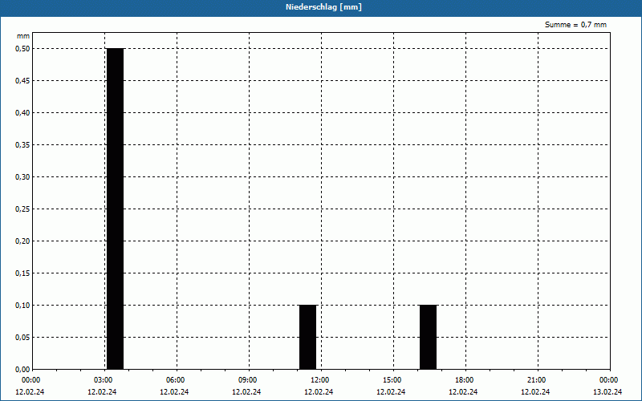The width and height of the screenshot is (642, 401).
Task: Click the 18:00 time axis label
Action: tap(465, 380)
